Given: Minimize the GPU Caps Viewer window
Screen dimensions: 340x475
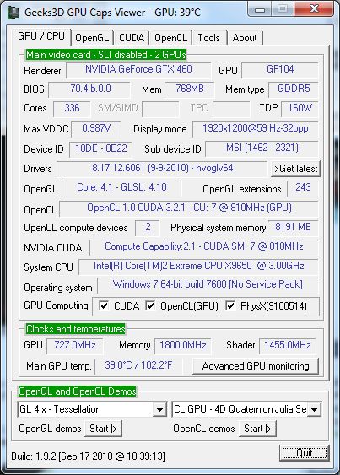Looking at the screenshot, I should tap(260, 9).
